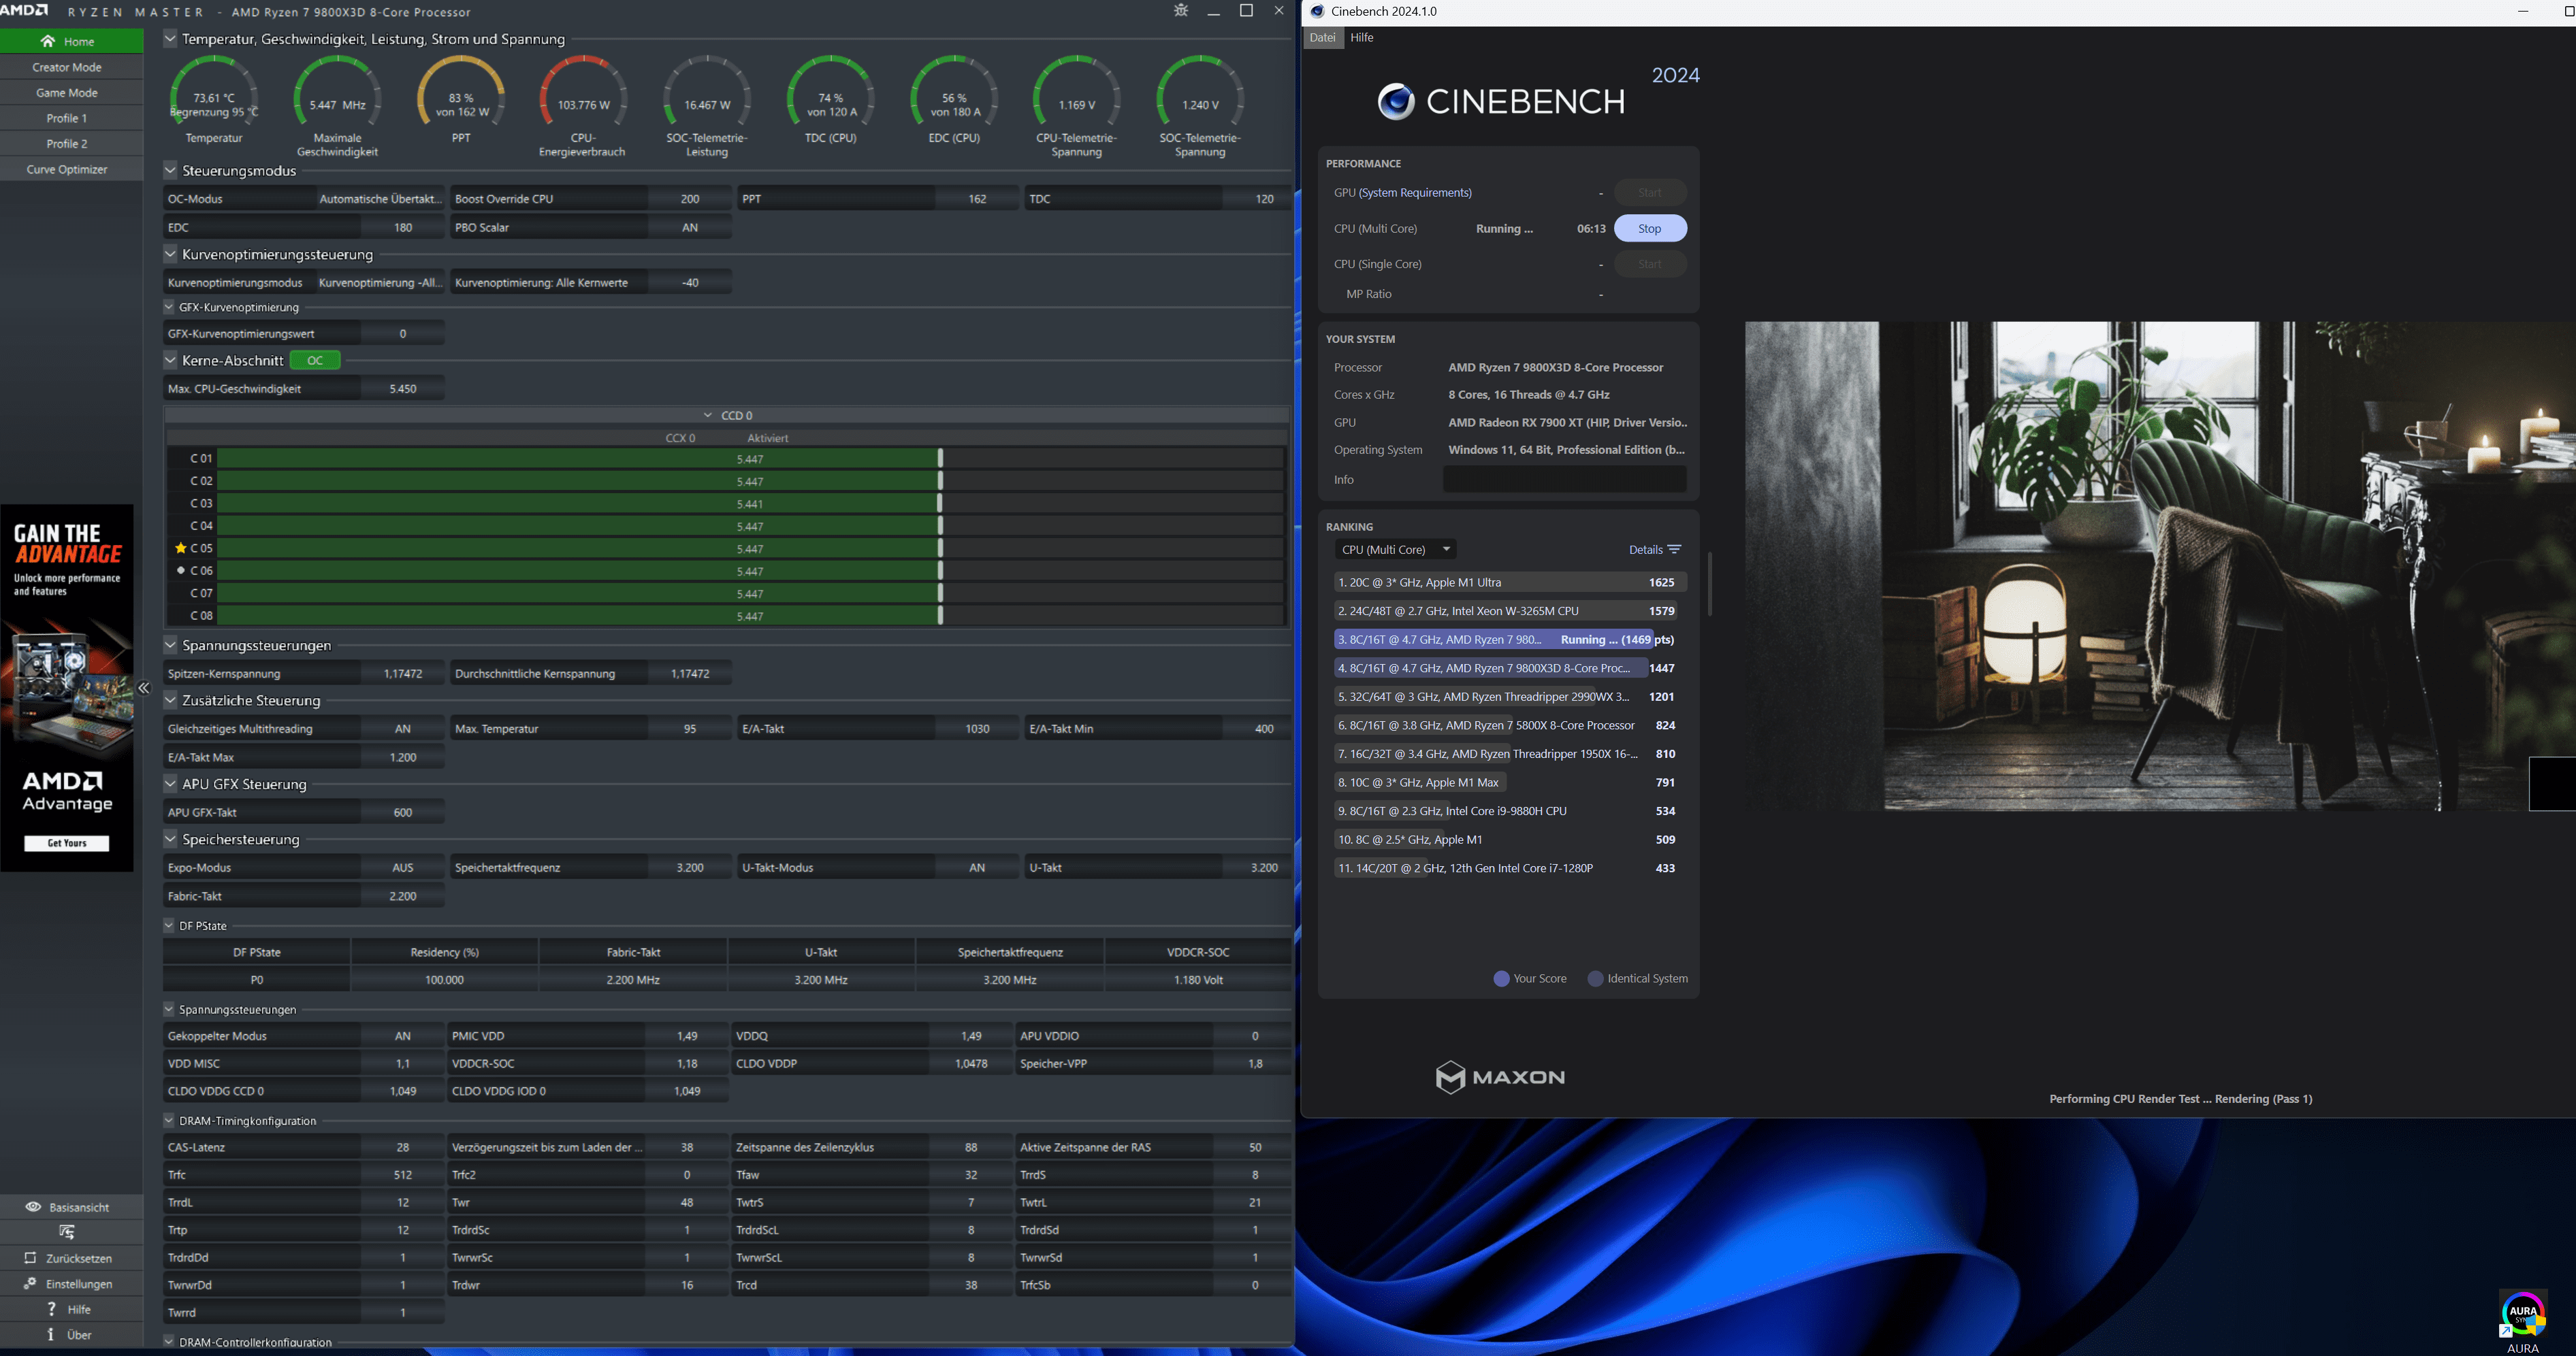This screenshot has width=2576, height=1356.
Task: Click the Cinebench logo icon
Action: (x=1396, y=101)
